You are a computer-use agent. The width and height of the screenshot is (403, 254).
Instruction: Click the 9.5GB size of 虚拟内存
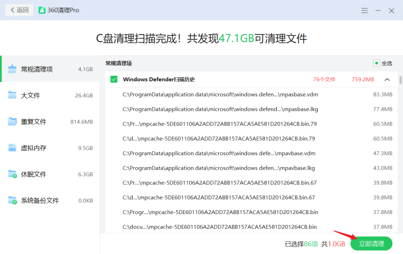pyautogui.click(x=85, y=148)
